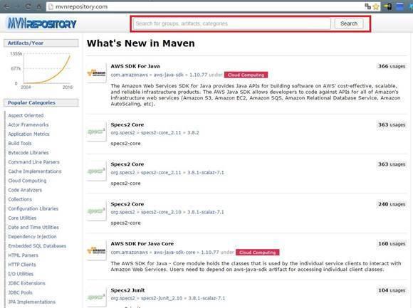Click the specs2 logo beside version 3.8.2

96,132
